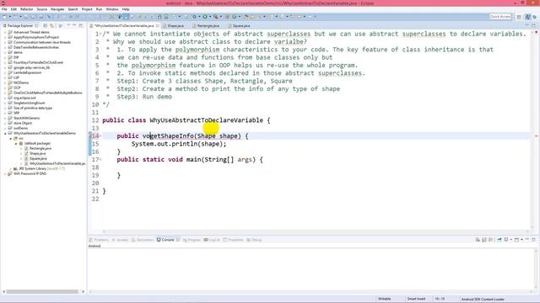Open the Declaration view tab
Screen dimensions: 540x303
point(143,240)
